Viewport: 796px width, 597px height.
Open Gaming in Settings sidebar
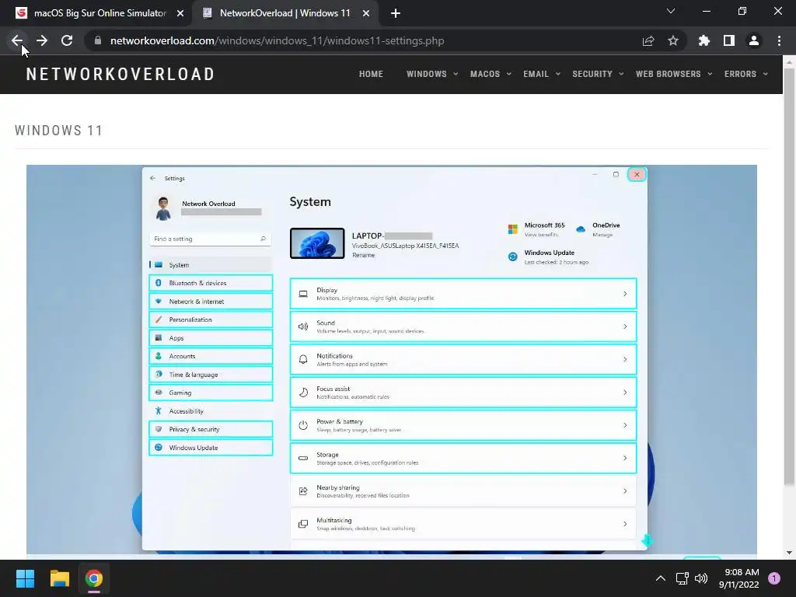211,393
